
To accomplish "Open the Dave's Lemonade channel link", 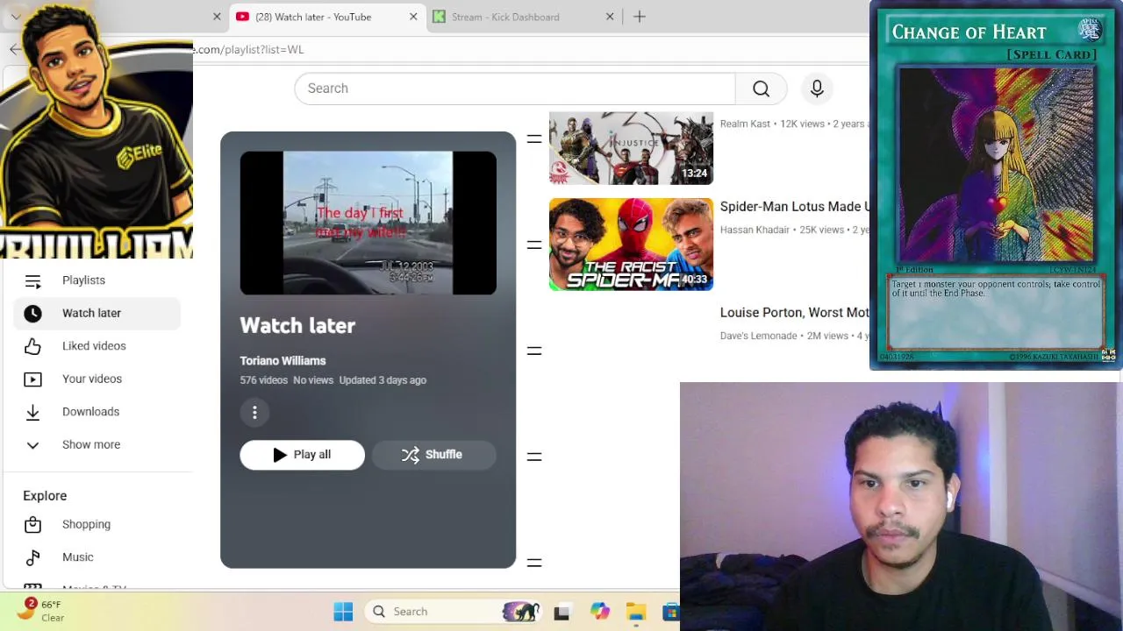I will click(x=758, y=336).
